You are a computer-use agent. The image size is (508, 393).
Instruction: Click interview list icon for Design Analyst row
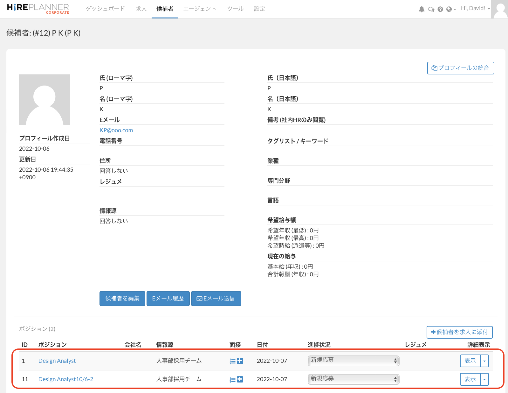pyautogui.click(x=232, y=361)
